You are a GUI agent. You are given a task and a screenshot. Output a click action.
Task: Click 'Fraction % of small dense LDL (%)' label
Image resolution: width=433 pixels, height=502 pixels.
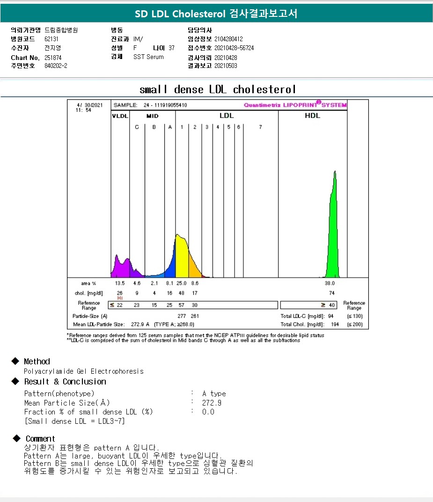point(88,412)
